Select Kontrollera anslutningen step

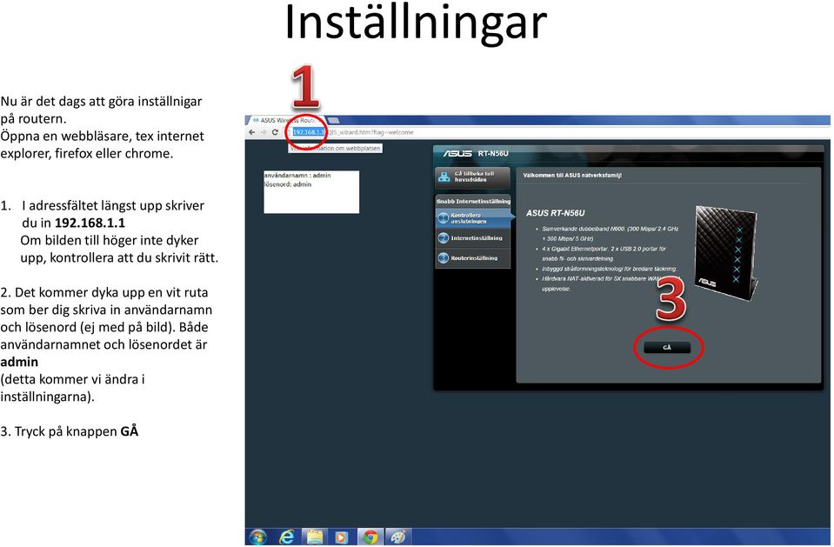point(473,218)
